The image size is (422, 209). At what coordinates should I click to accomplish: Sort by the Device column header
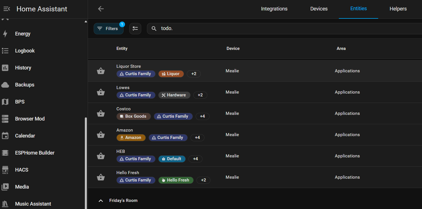(233, 48)
